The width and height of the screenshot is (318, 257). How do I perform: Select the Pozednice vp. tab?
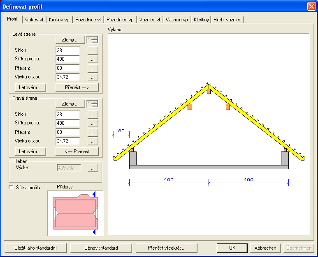[121, 20]
